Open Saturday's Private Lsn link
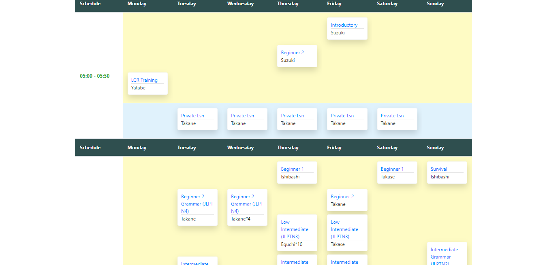Screen dimensions: 545x265 [x=392, y=116]
